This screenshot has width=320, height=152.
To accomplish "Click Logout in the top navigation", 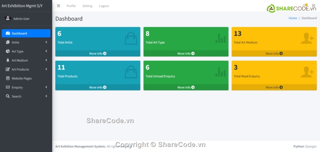I will [x=104, y=6].
